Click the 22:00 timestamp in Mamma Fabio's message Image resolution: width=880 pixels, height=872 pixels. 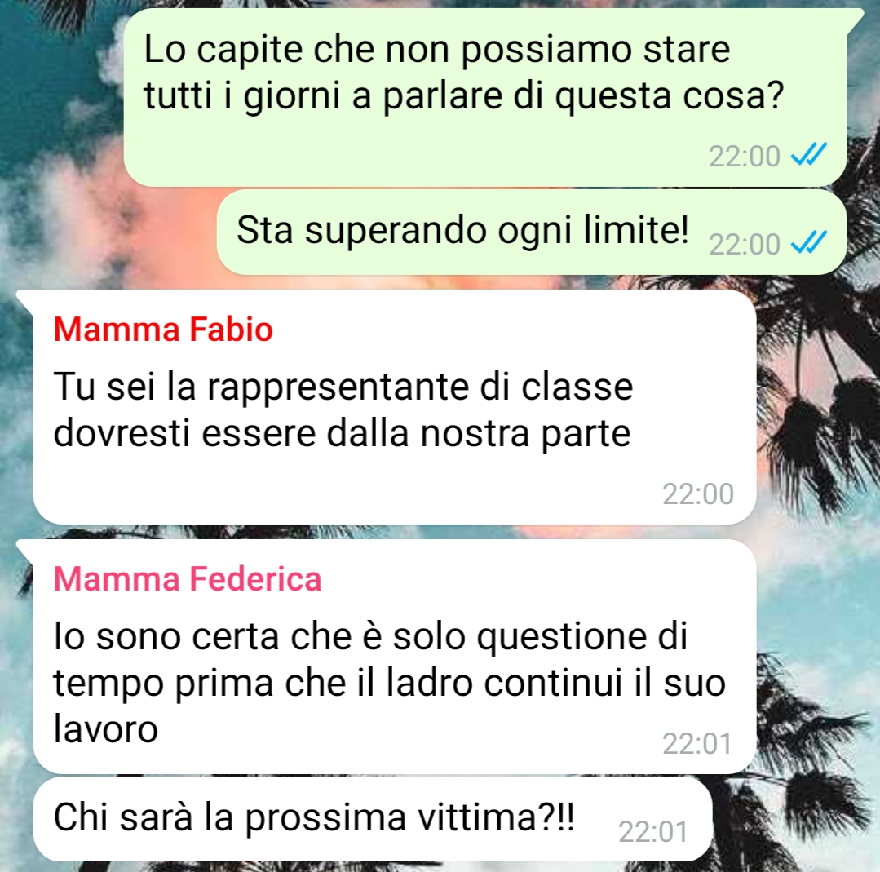pyautogui.click(x=697, y=494)
